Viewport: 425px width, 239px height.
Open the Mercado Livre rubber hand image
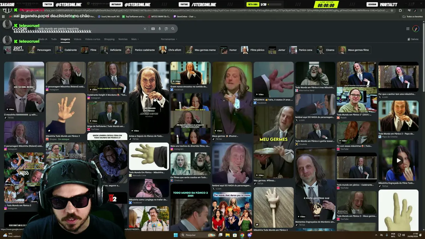(x=149, y=156)
